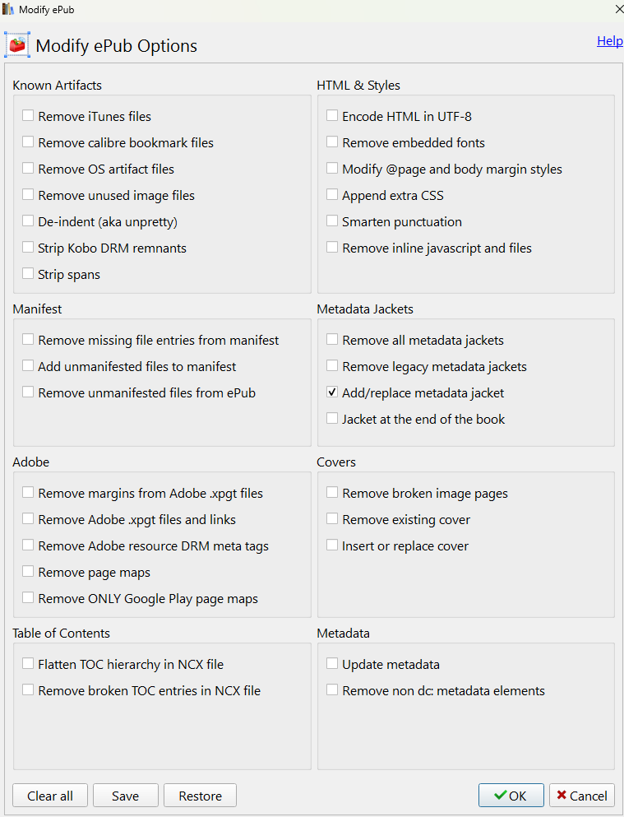The height and width of the screenshot is (817, 624).
Task: Check Remove page maps option
Action: click(x=29, y=572)
